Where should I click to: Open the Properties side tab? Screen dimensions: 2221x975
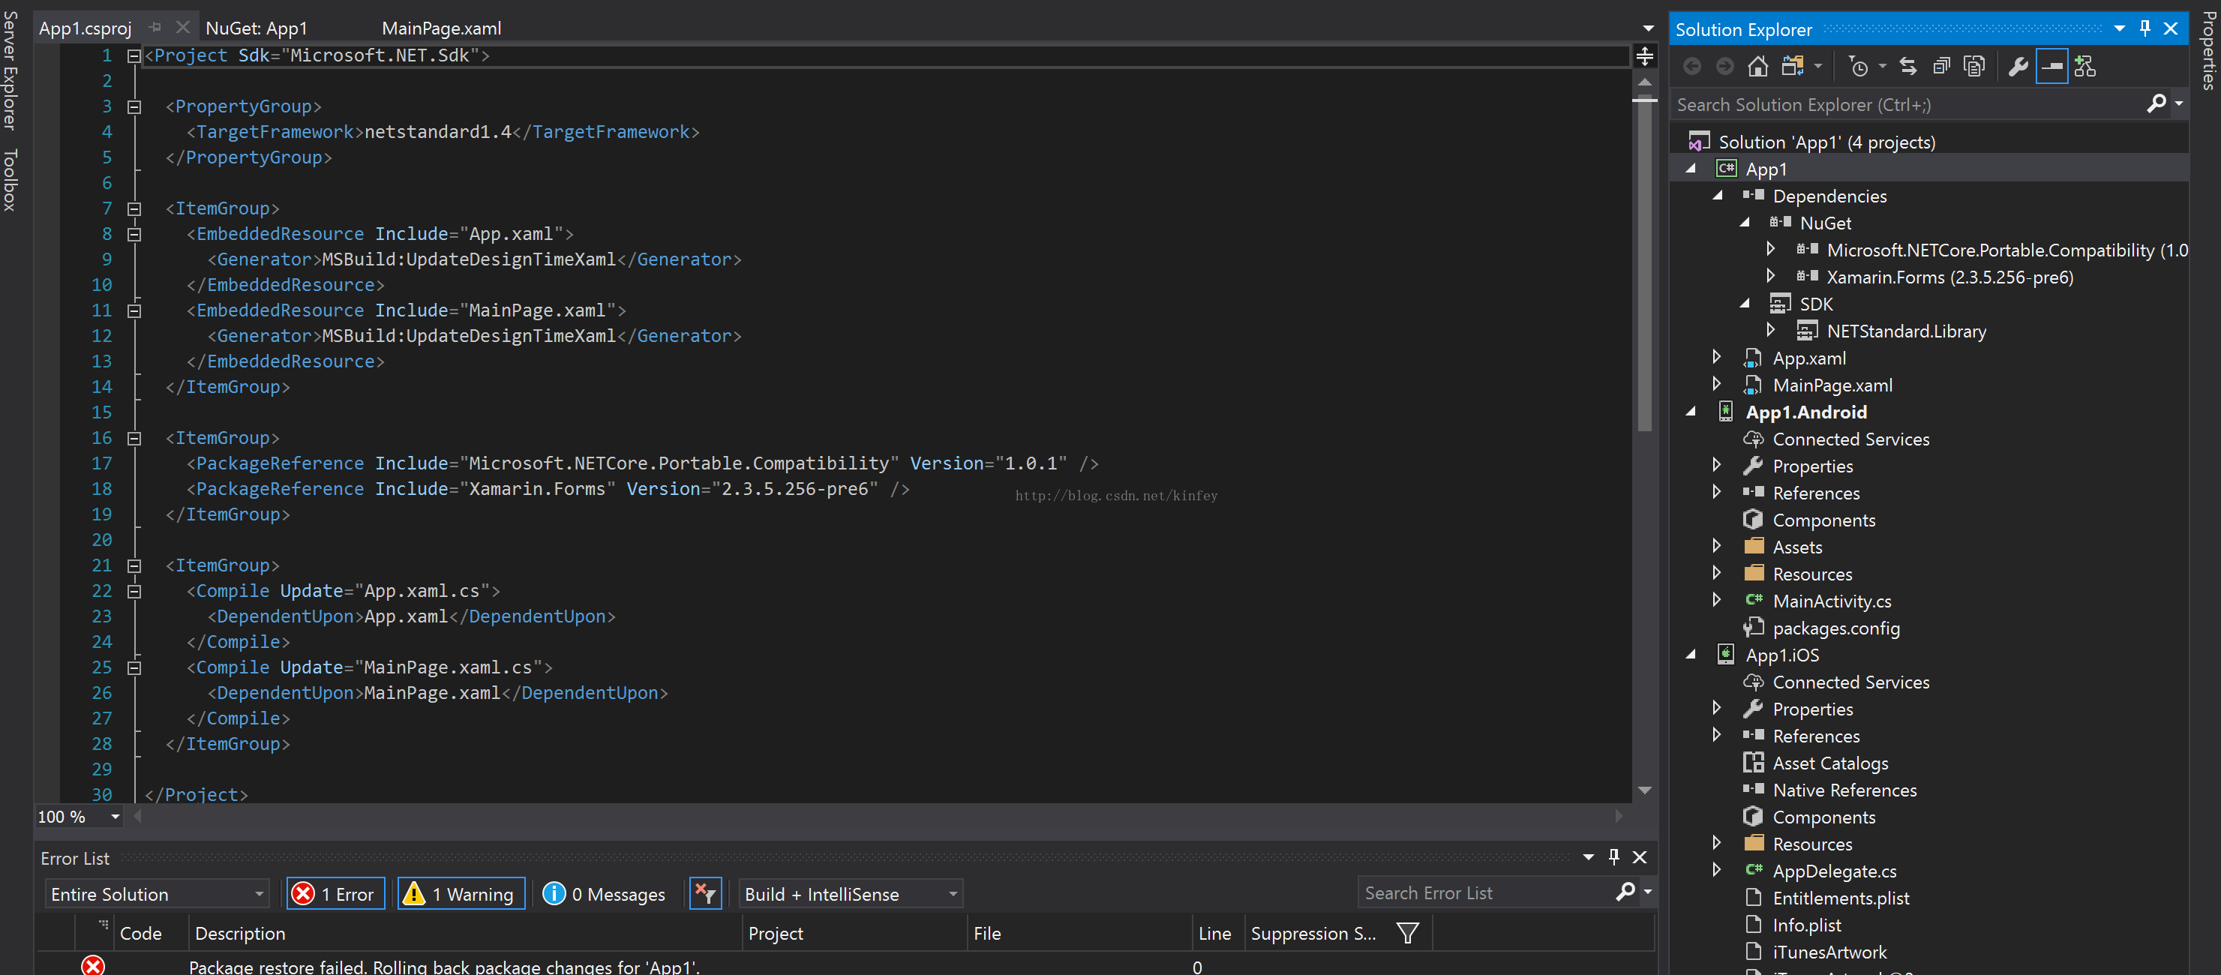[x=2208, y=49]
